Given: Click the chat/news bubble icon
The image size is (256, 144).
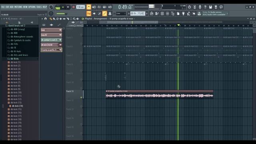Looking at the screenshot, I should point(221,7).
